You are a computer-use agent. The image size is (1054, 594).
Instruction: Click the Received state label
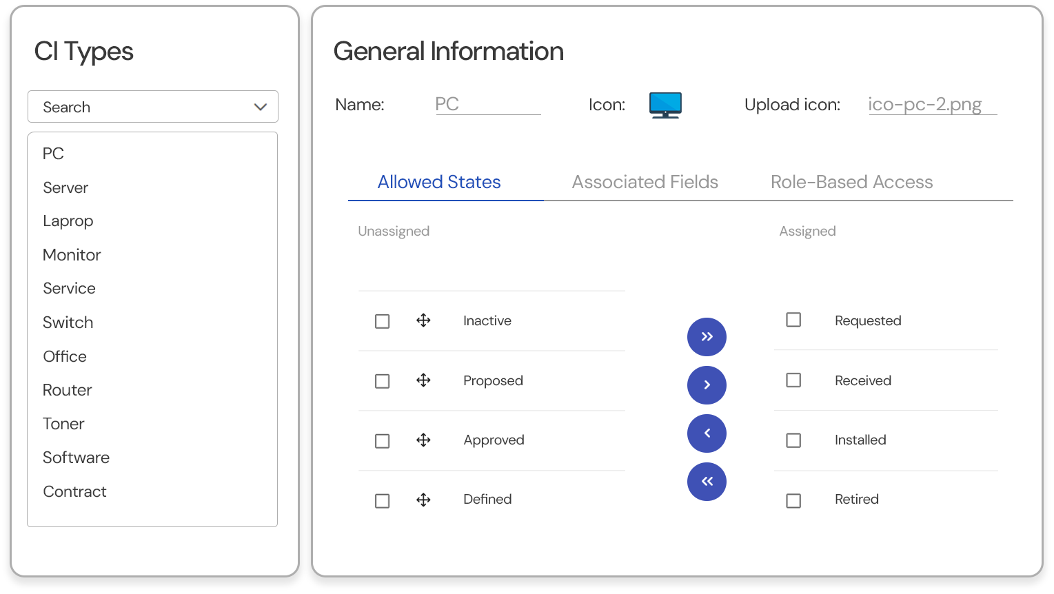tap(863, 380)
